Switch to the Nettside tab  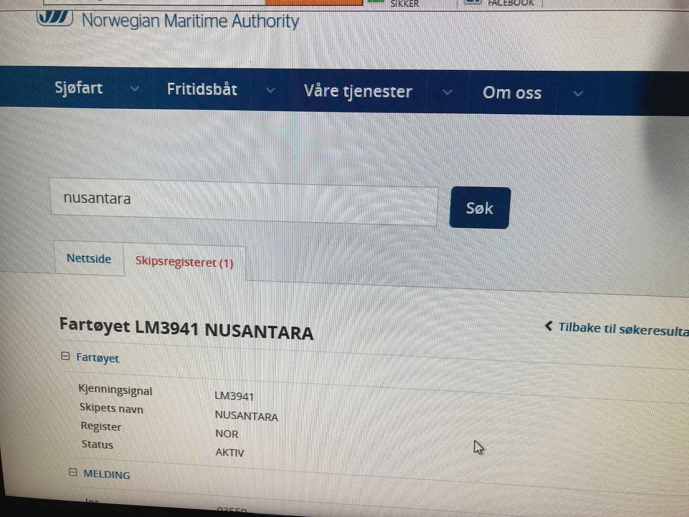click(x=89, y=258)
